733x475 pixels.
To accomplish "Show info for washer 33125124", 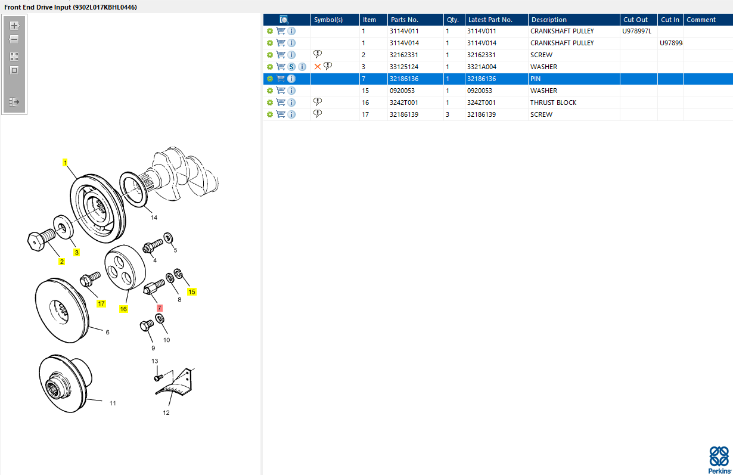I will (x=302, y=67).
